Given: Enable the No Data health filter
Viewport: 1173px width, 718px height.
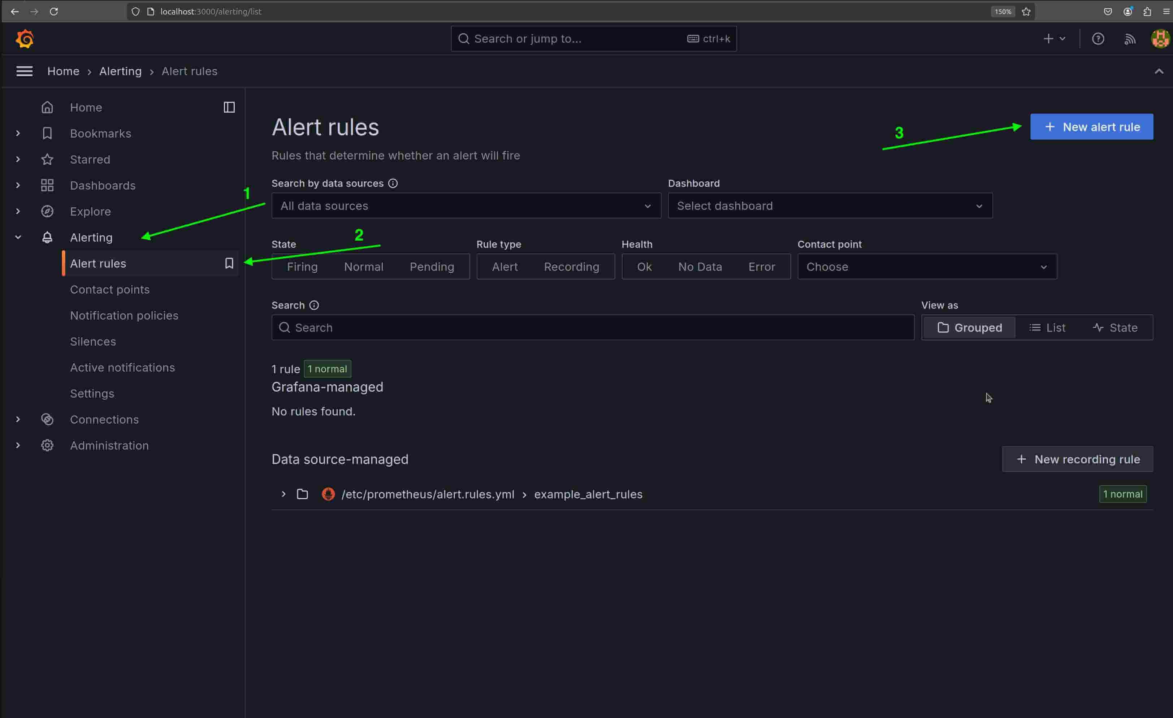Looking at the screenshot, I should 700,267.
